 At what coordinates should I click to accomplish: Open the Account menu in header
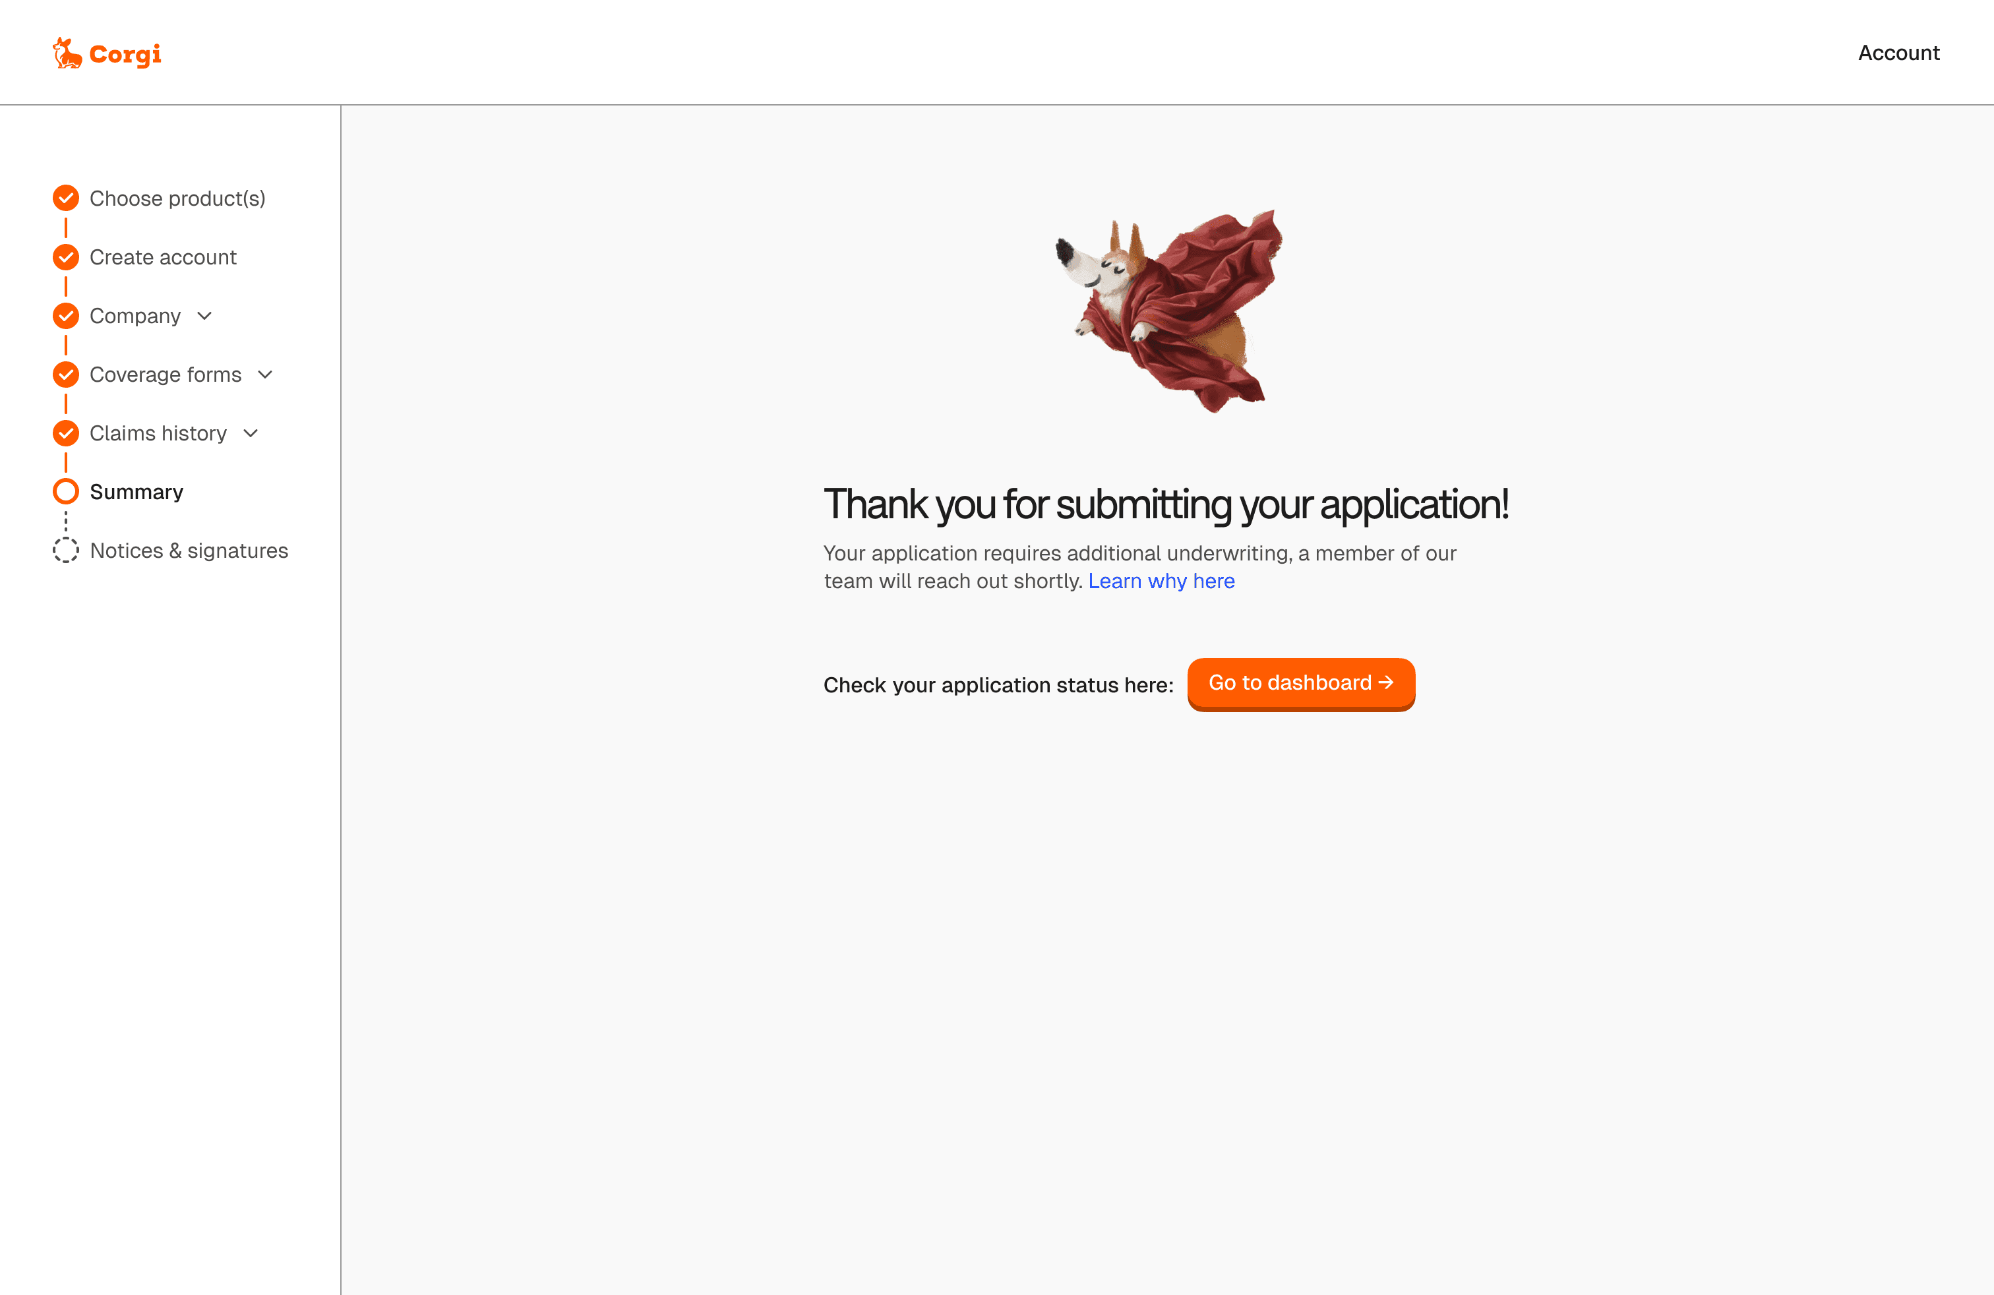pyautogui.click(x=1898, y=53)
